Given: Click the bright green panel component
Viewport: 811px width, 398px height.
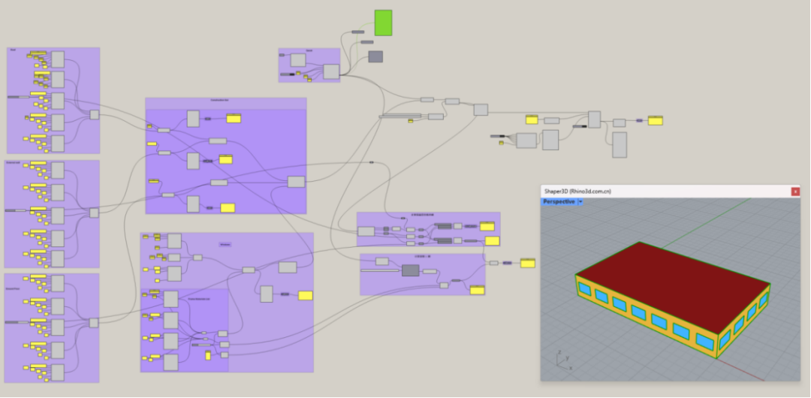Looking at the screenshot, I should point(383,23).
